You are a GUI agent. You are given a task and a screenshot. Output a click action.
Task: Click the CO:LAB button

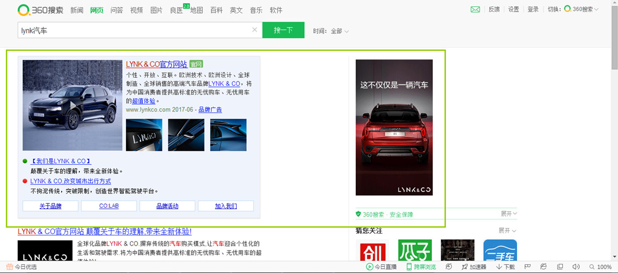click(x=109, y=206)
